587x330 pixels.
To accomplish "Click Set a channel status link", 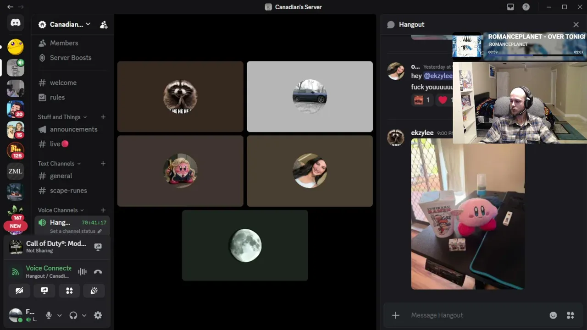I will coord(76,231).
